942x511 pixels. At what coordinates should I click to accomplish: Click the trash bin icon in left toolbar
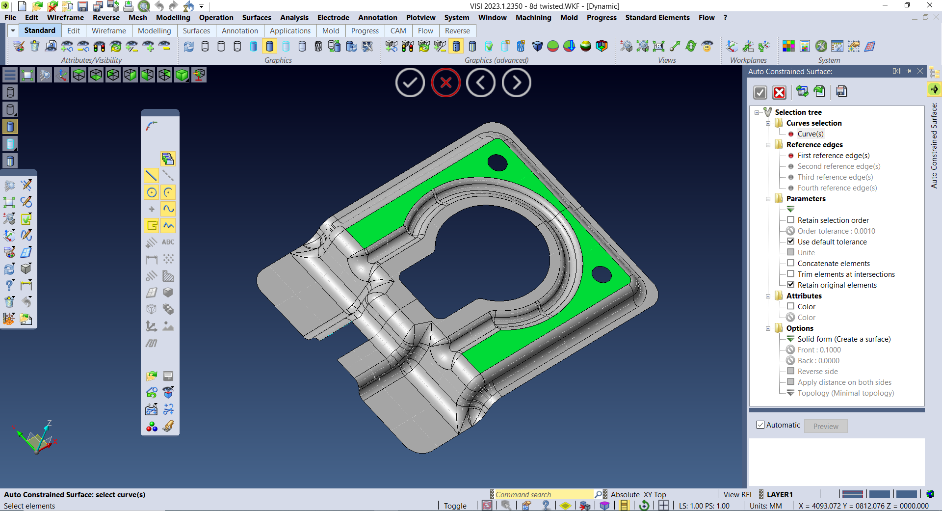coord(9,302)
